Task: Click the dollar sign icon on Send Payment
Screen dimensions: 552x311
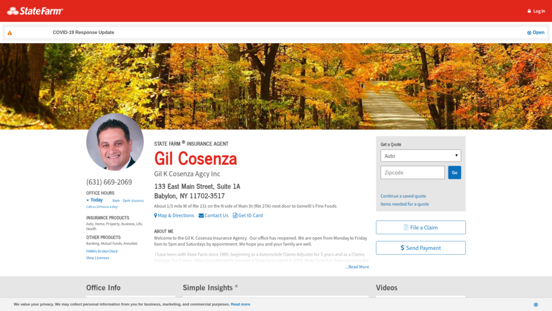Action: pyautogui.click(x=402, y=248)
